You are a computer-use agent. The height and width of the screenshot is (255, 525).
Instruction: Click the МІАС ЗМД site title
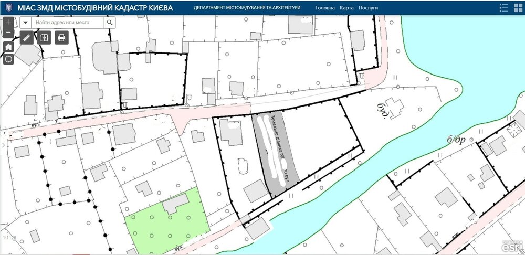(95, 8)
